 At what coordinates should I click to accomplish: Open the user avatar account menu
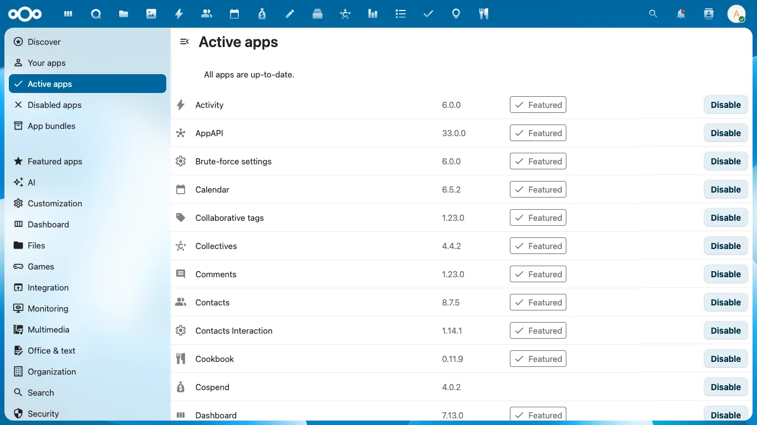736,14
